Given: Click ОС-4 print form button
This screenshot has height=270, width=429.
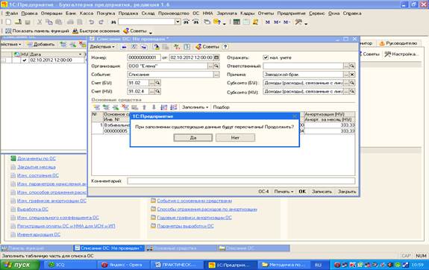Looking at the screenshot, I should [264, 192].
